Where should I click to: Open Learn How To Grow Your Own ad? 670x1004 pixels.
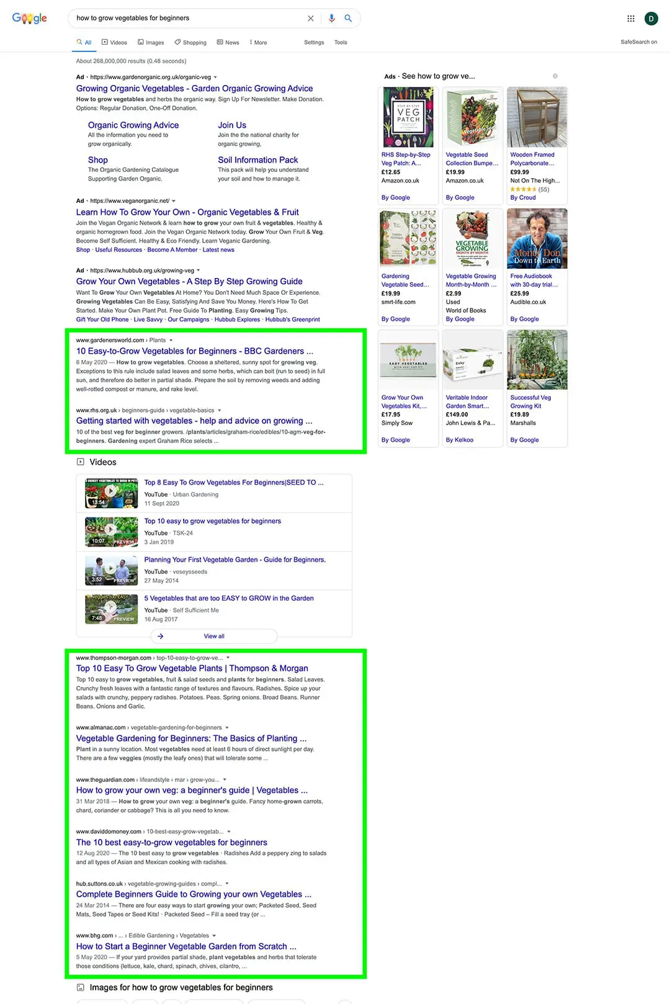(x=187, y=212)
